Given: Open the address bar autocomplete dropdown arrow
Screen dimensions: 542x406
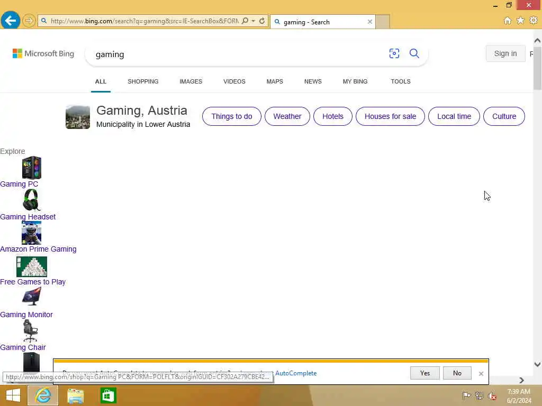Looking at the screenshot, I should [x=254, y=21].
